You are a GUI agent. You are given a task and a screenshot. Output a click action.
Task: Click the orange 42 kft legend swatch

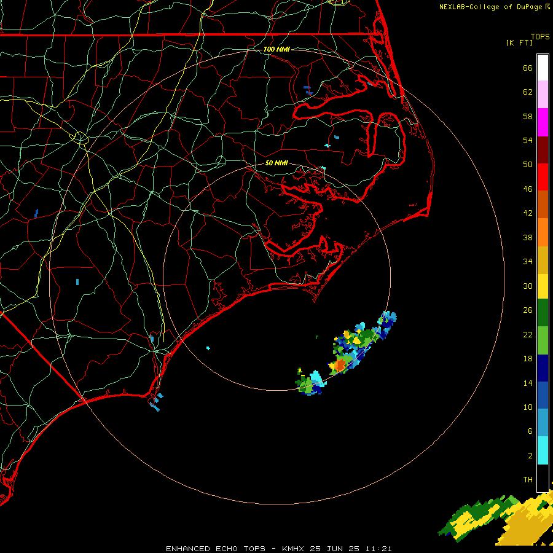pyautogui.click(x=543, y=232)
